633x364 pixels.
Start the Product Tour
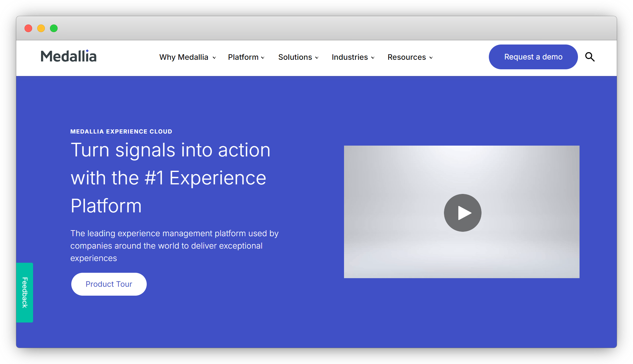pyautogui.click(x=109, y=284)
